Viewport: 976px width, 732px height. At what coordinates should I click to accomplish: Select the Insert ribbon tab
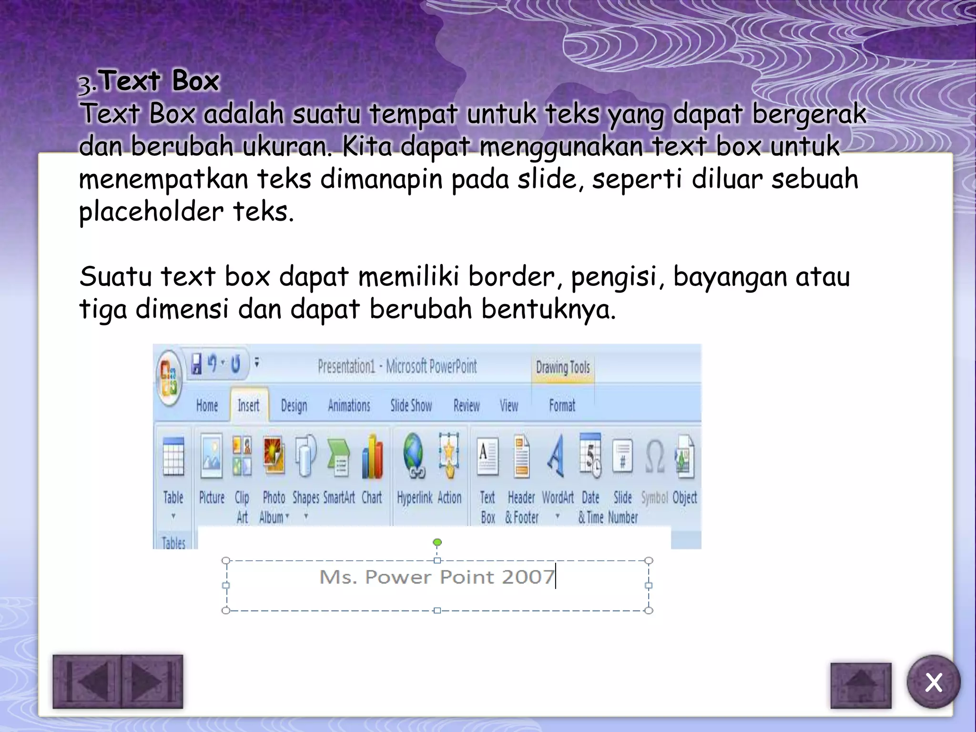(249, 406)
